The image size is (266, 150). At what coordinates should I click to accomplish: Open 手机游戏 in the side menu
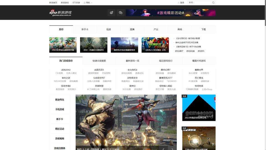tap(60, 109)
